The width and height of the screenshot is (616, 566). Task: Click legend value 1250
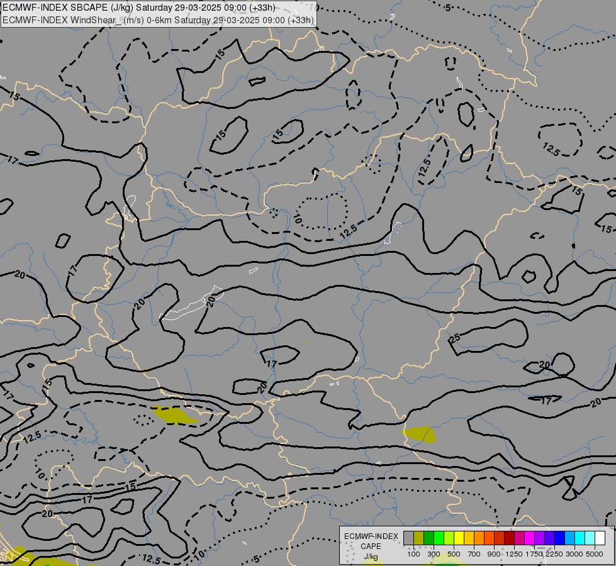click(x=514, y=554)
